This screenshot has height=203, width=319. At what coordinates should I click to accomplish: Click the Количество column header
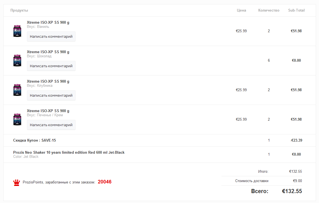pos(269,10)
